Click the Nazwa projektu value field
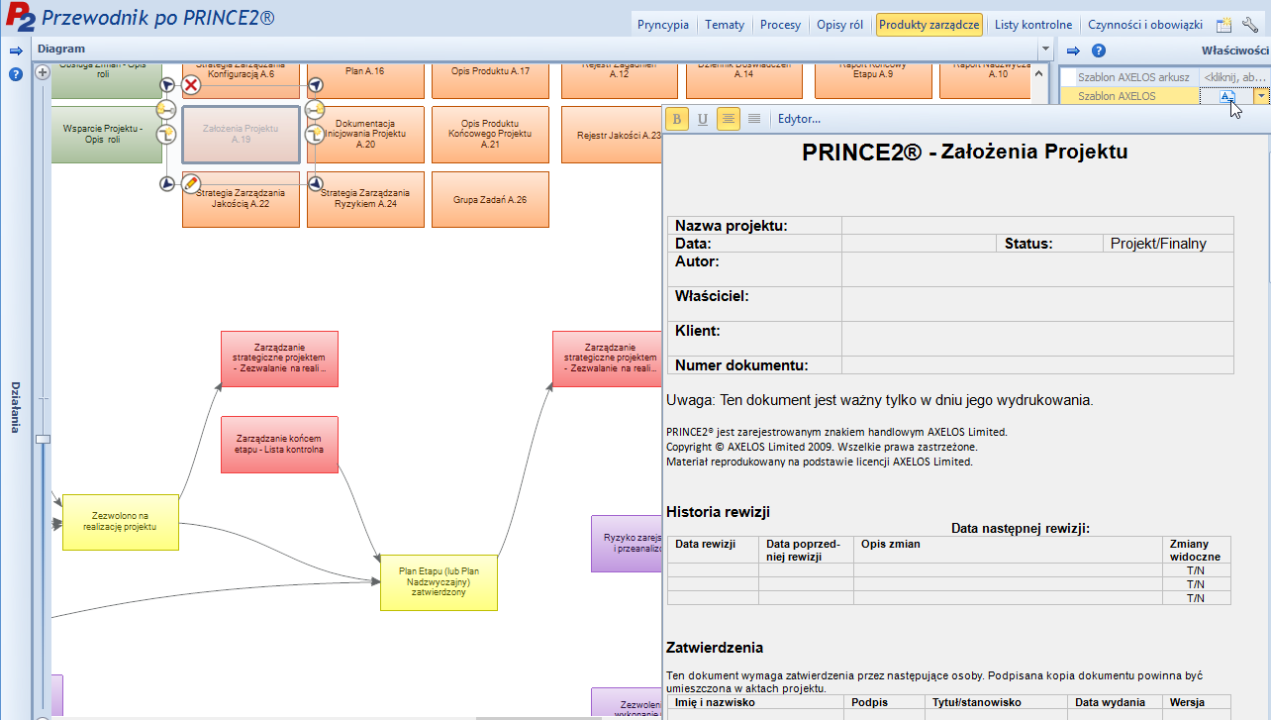Viewport: 1271px width, 720px height. pos(1037,225)
